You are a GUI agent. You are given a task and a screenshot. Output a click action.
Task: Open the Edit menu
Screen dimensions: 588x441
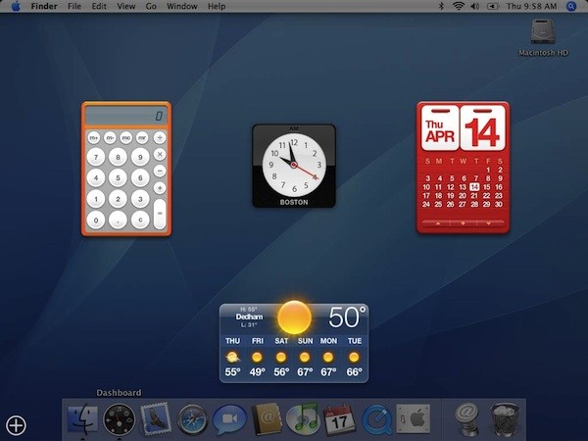point(99,7)
